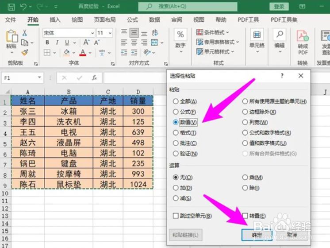Click the Cut scissors icon

tap(25, 33)
